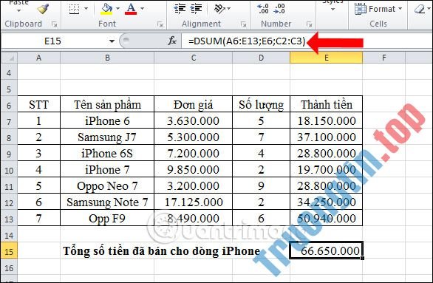Click the Select All corner button
This screenshot has width=433, height=283.
click(x=10, y=58)
